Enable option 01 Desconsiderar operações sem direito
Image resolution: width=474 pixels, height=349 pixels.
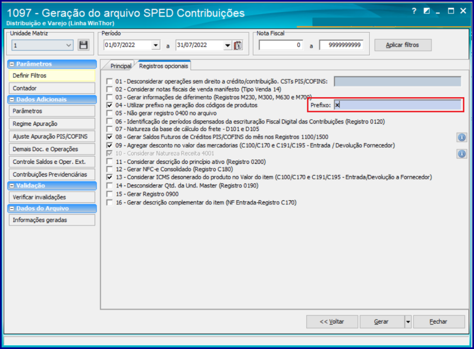110,81
